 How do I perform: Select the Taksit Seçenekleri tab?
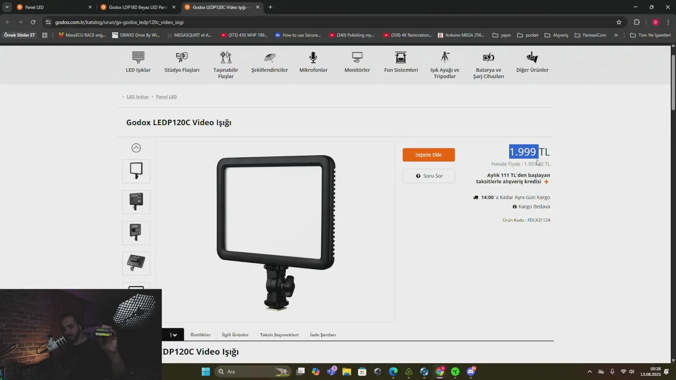tap(279, 335)
